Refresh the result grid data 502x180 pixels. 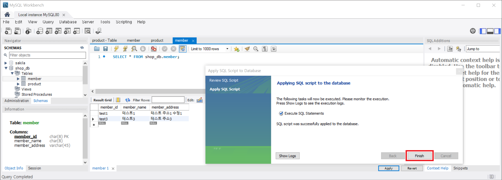click(x=128, y=100)
